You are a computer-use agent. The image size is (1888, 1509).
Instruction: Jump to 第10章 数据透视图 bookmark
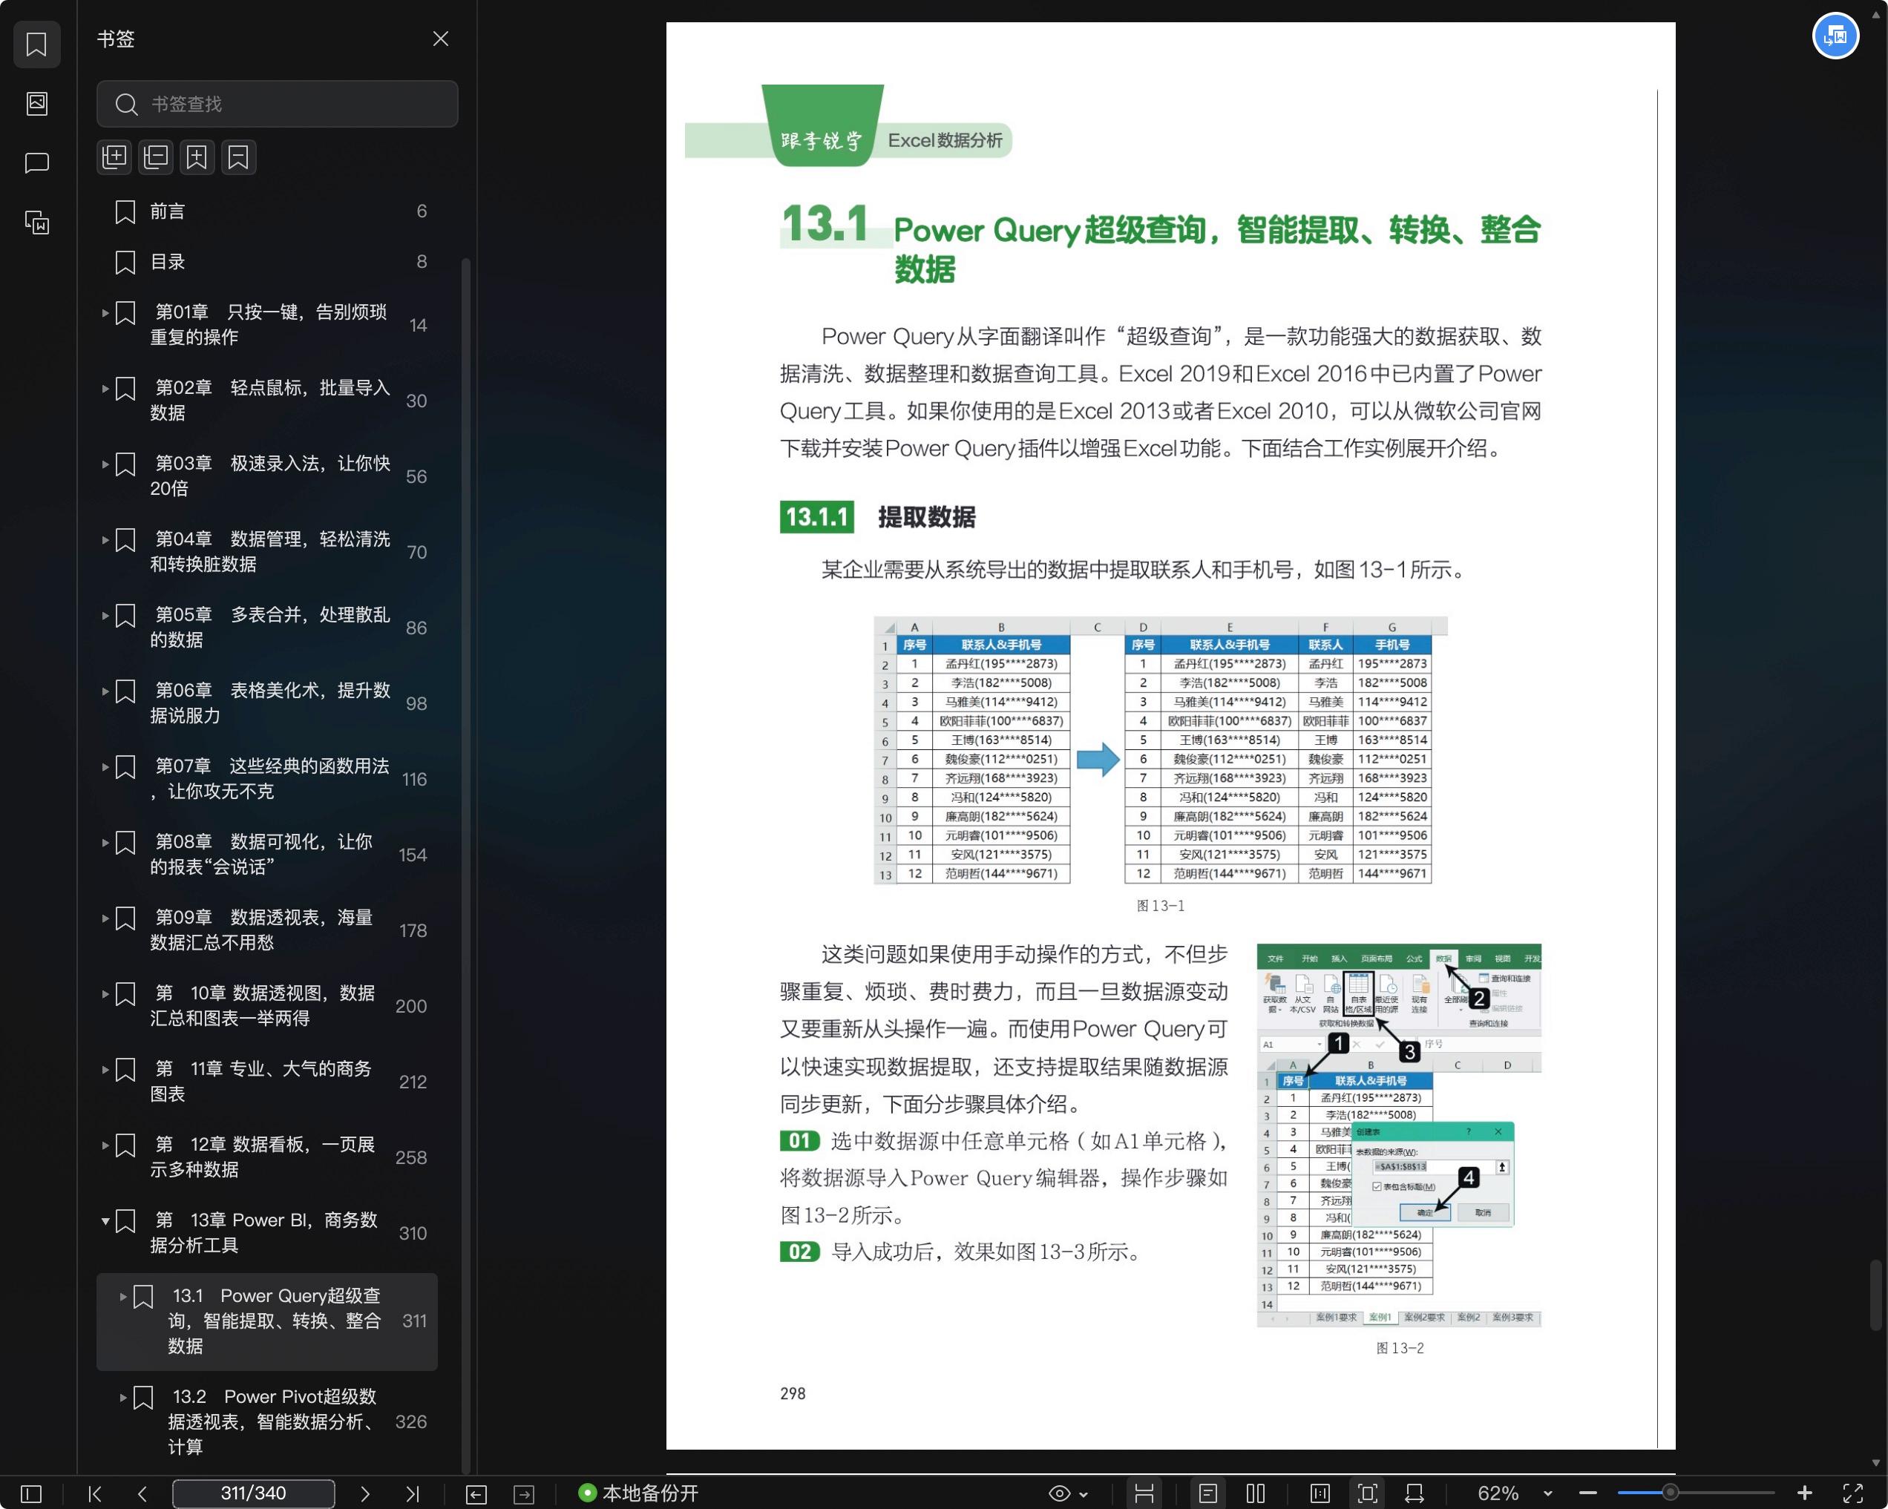(267, 1006)
